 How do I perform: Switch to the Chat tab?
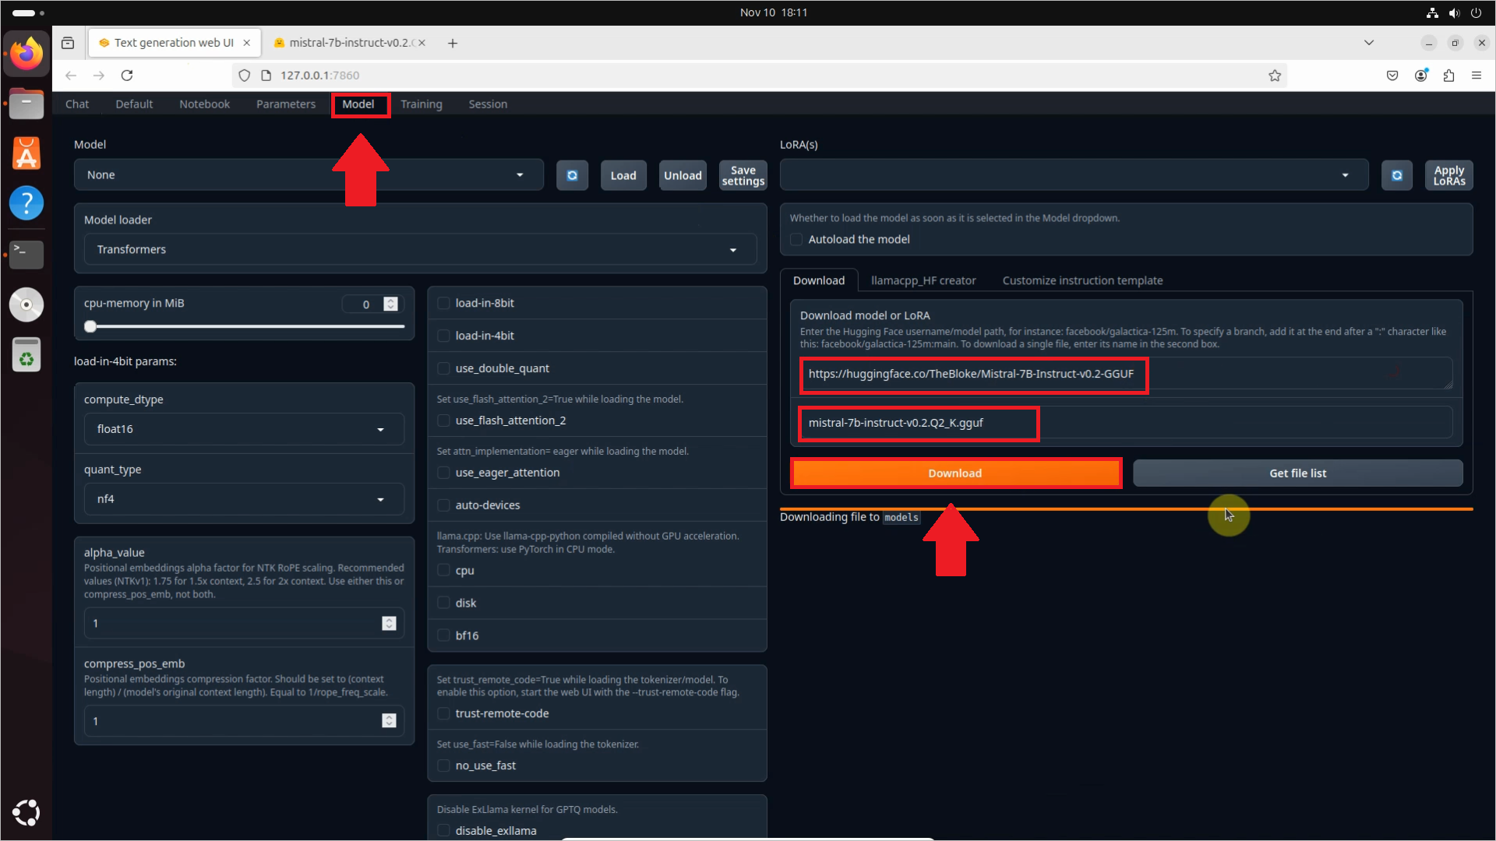click(77, 104)
